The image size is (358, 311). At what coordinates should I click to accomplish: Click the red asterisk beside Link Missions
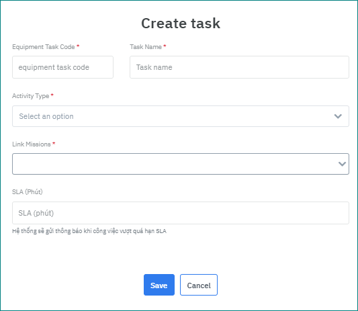(x=54, y=143)
